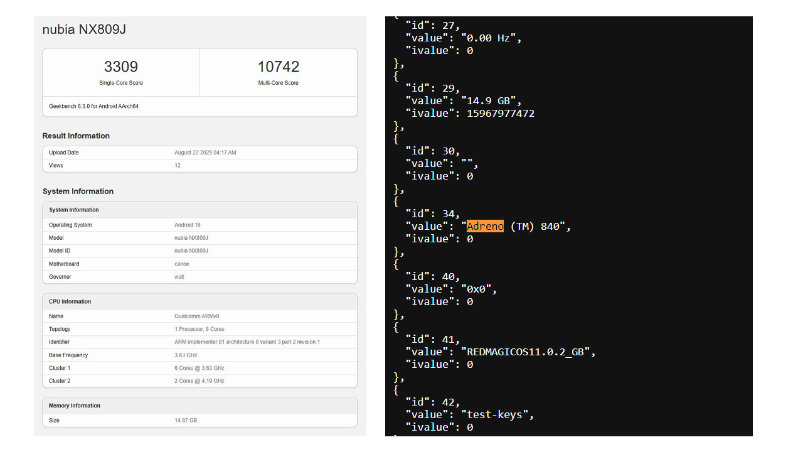Click the highlighted Adreno text
Screen dimensions: 803x452
[485, 226]
